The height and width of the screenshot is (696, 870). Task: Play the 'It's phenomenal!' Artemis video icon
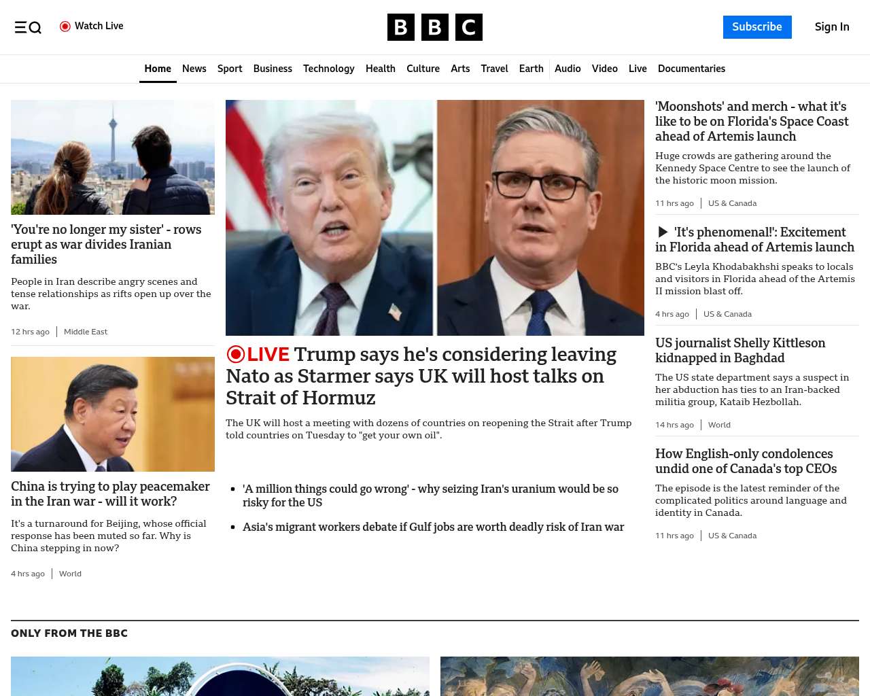(663, 232)
